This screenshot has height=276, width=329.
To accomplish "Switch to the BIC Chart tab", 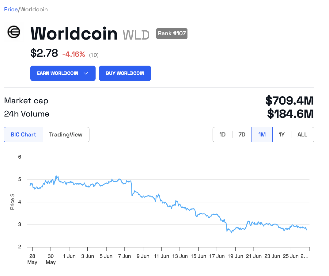I will coord(23,135).
